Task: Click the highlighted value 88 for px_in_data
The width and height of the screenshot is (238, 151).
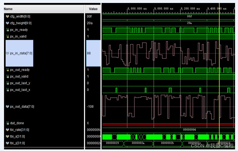Action: point(89,53)
